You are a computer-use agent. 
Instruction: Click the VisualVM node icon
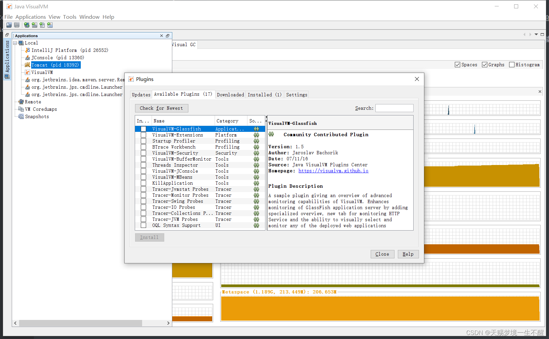coord(28,72)
